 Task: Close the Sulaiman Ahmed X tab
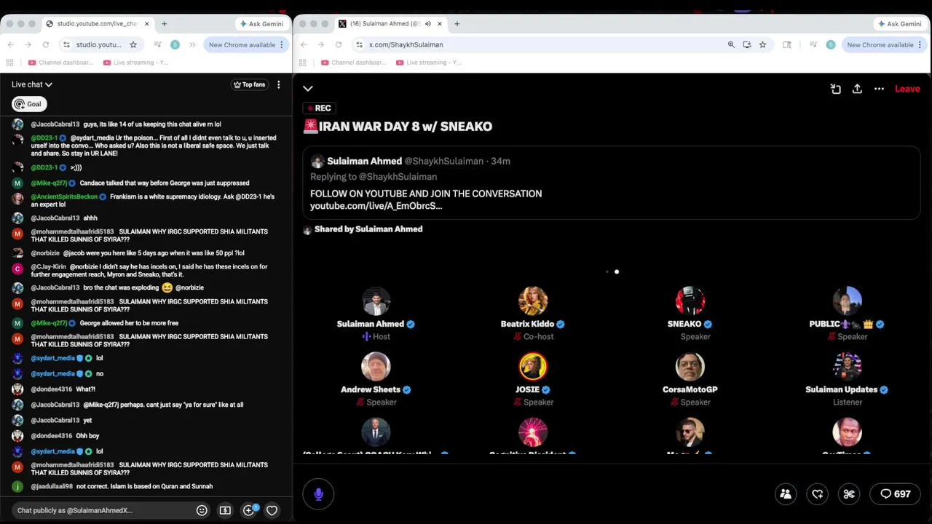point(440,23)
